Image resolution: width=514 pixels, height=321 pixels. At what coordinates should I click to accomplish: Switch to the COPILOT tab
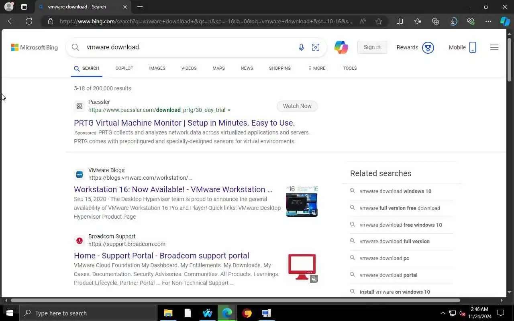point(124,68)
